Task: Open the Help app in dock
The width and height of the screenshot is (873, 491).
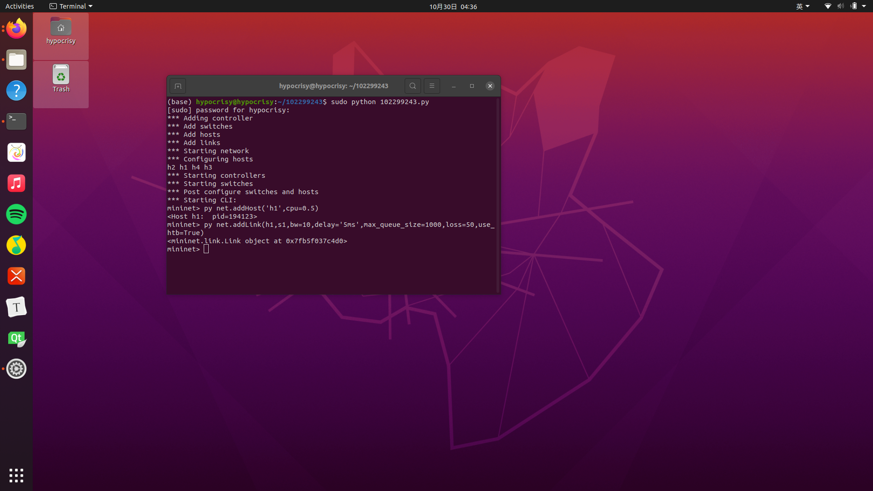Action: click(16, 90)
